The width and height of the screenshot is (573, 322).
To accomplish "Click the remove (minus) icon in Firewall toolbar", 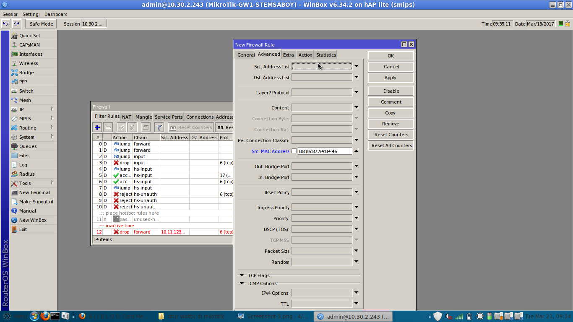I will (x=108, y=127).
